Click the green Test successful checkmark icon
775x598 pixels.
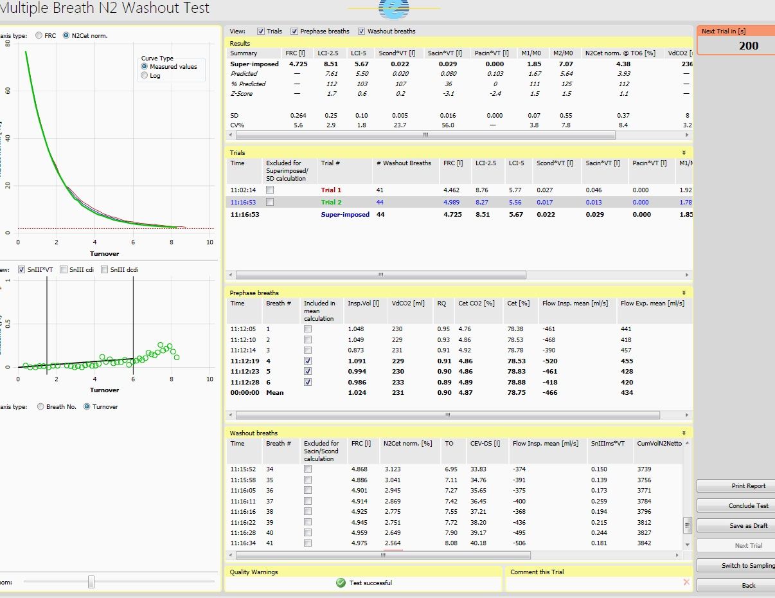[x=341, y=583]
